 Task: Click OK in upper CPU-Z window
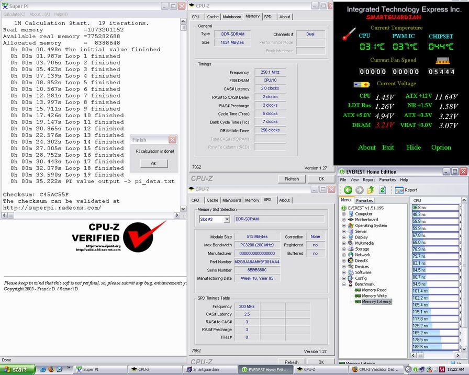[x=321, y=179]
